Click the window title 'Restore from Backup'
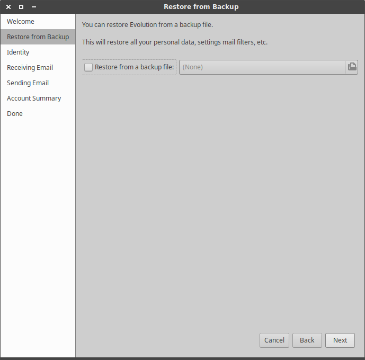Viewport: 365px width, 360px height. click(201, 7)
